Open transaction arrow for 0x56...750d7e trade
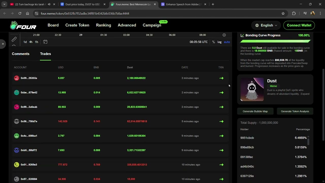The width and height of the screenshot is (325, 183). [x=222, y=121]
